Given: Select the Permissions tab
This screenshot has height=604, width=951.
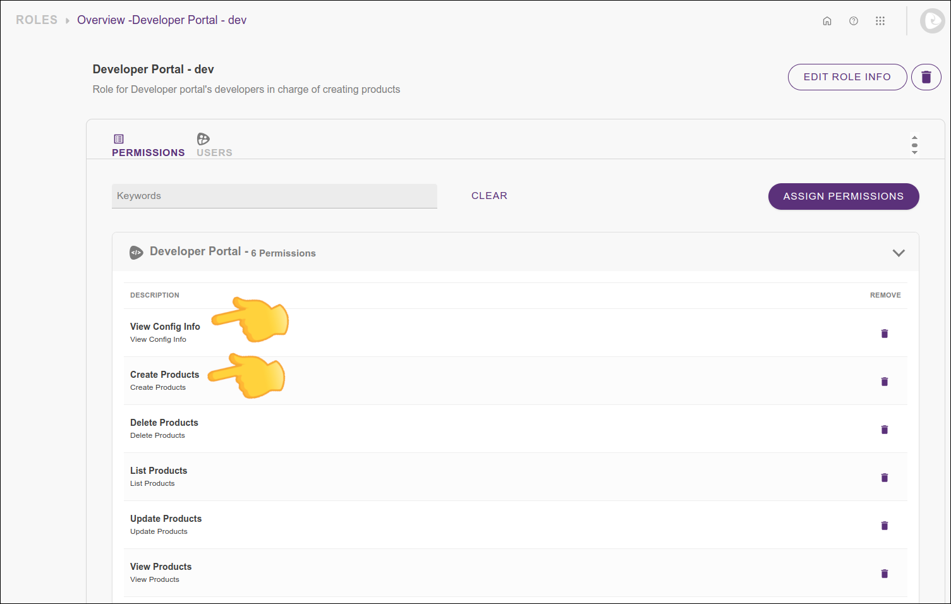Looking at the screenshot, I should [x=148, y=145].
